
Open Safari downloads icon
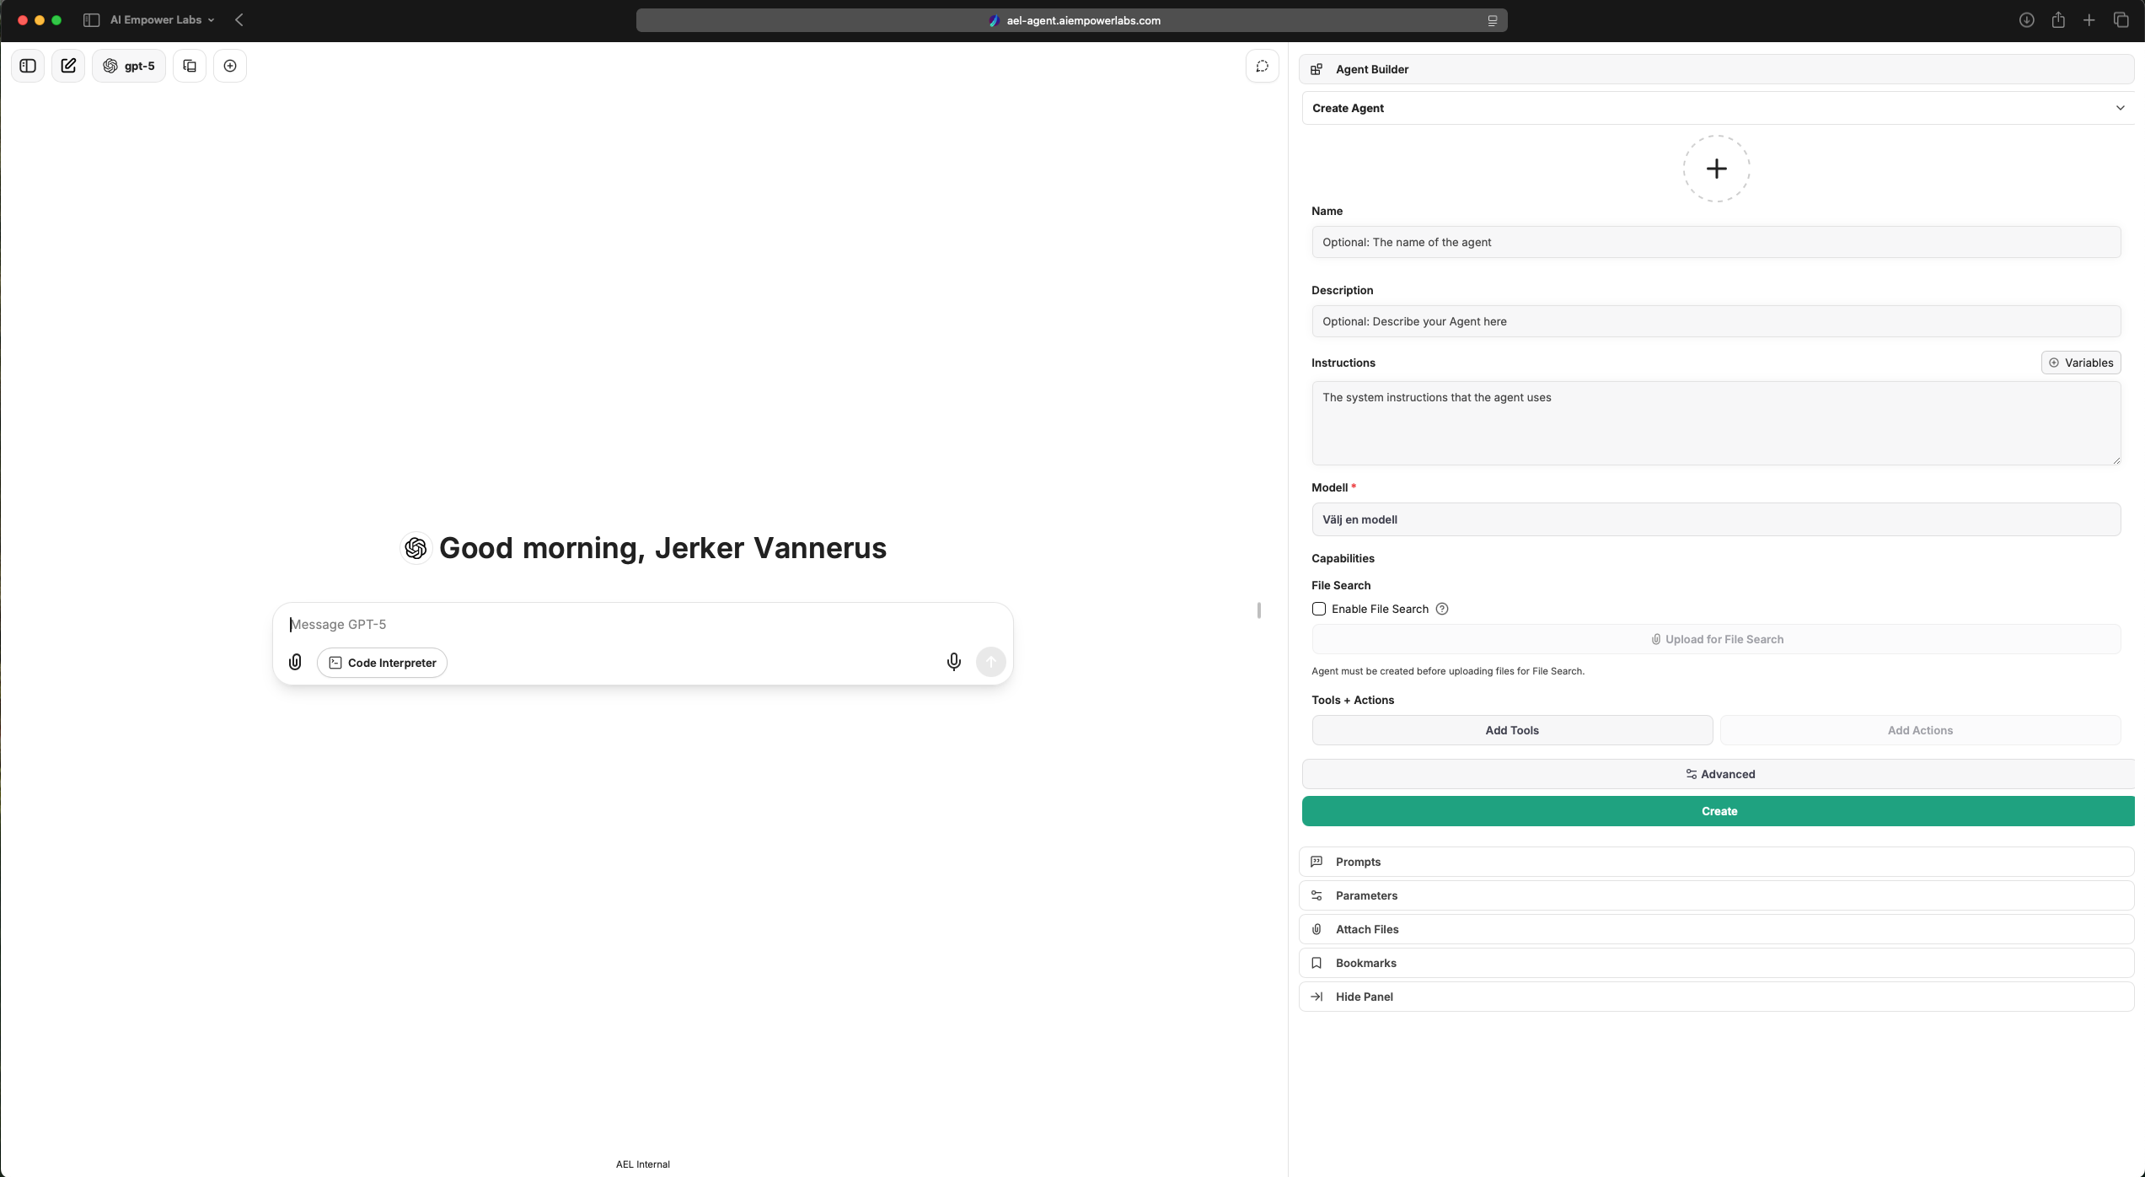click(2026, 20)
